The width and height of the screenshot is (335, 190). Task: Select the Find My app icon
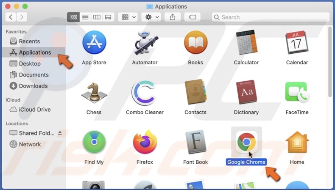click(x=94, y=142)
